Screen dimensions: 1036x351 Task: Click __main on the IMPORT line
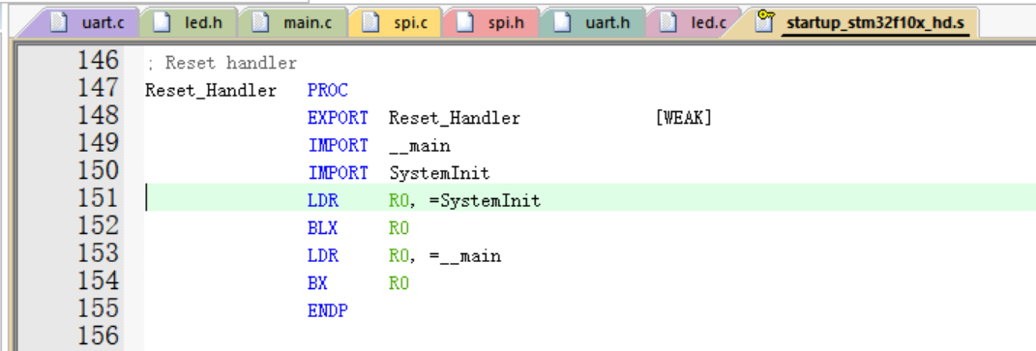click(x=420, y=146)
